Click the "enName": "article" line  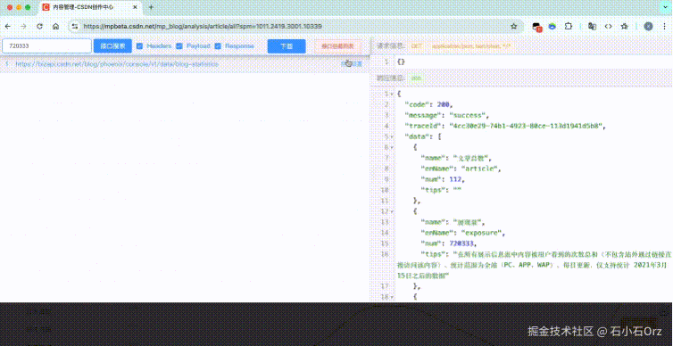[461, 169]
